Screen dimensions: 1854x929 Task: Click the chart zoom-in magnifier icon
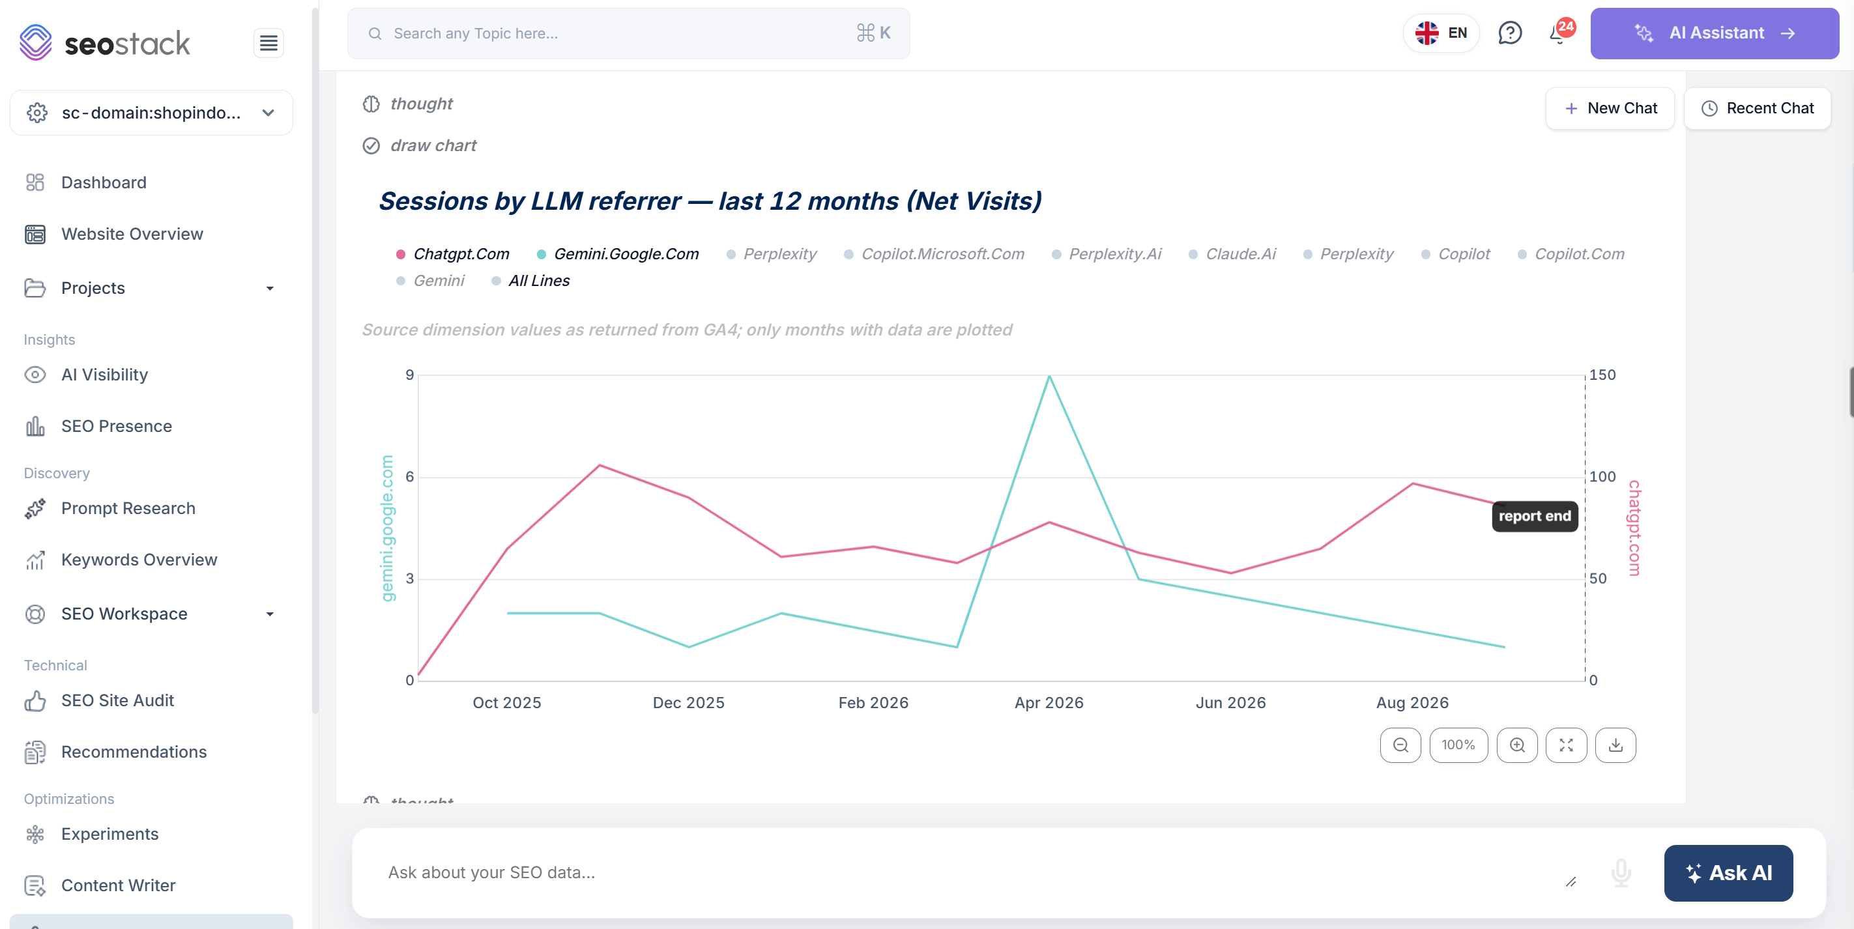click(1516, 745)
